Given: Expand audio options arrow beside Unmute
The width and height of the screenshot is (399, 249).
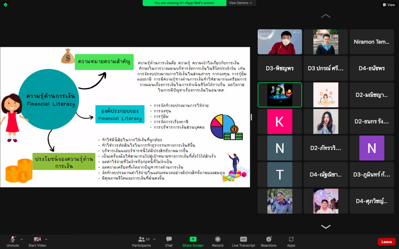Looking at the screenshot, I should tap(22, 239).
